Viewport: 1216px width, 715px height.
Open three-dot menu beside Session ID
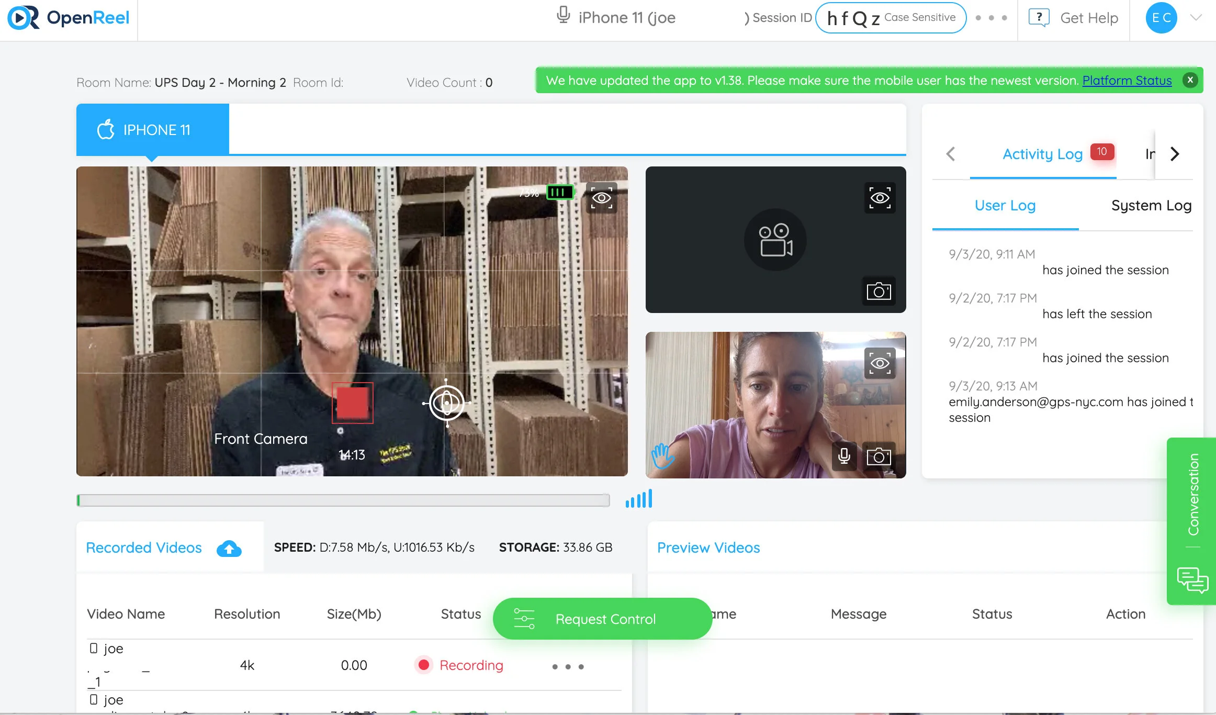pos(991,18)
